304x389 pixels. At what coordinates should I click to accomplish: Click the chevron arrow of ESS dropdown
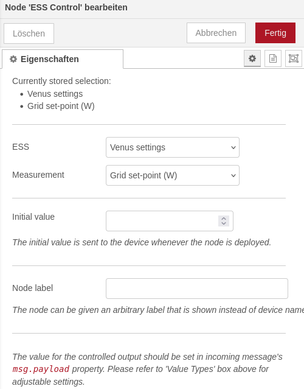[233, 147]
